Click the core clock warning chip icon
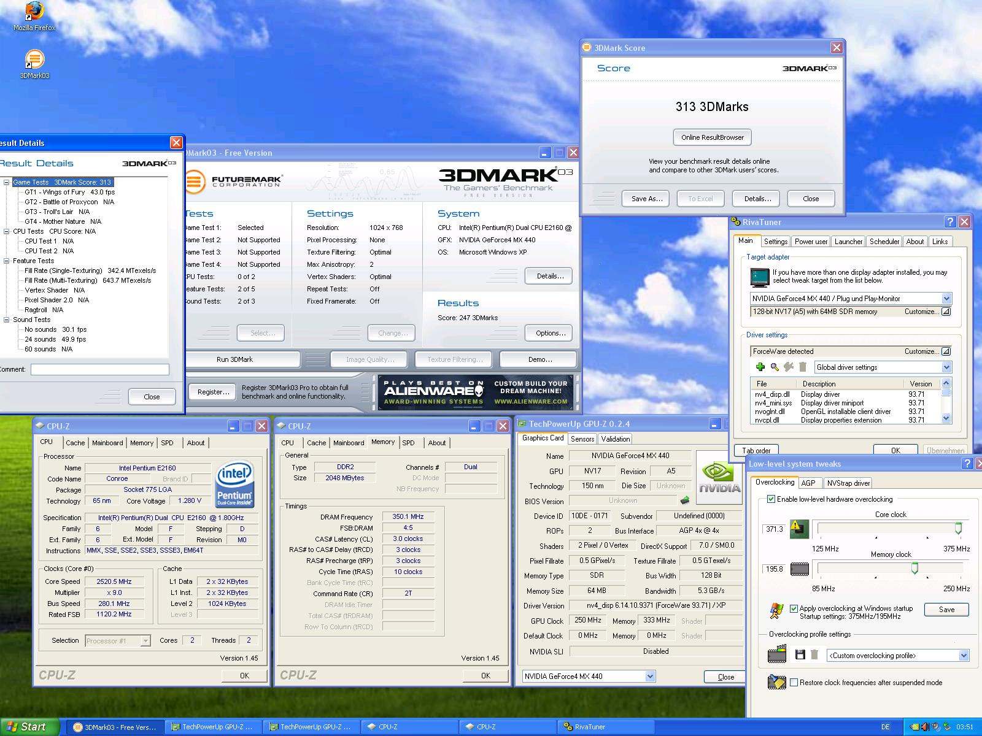The image size is (982, 736). pos(799,529)
